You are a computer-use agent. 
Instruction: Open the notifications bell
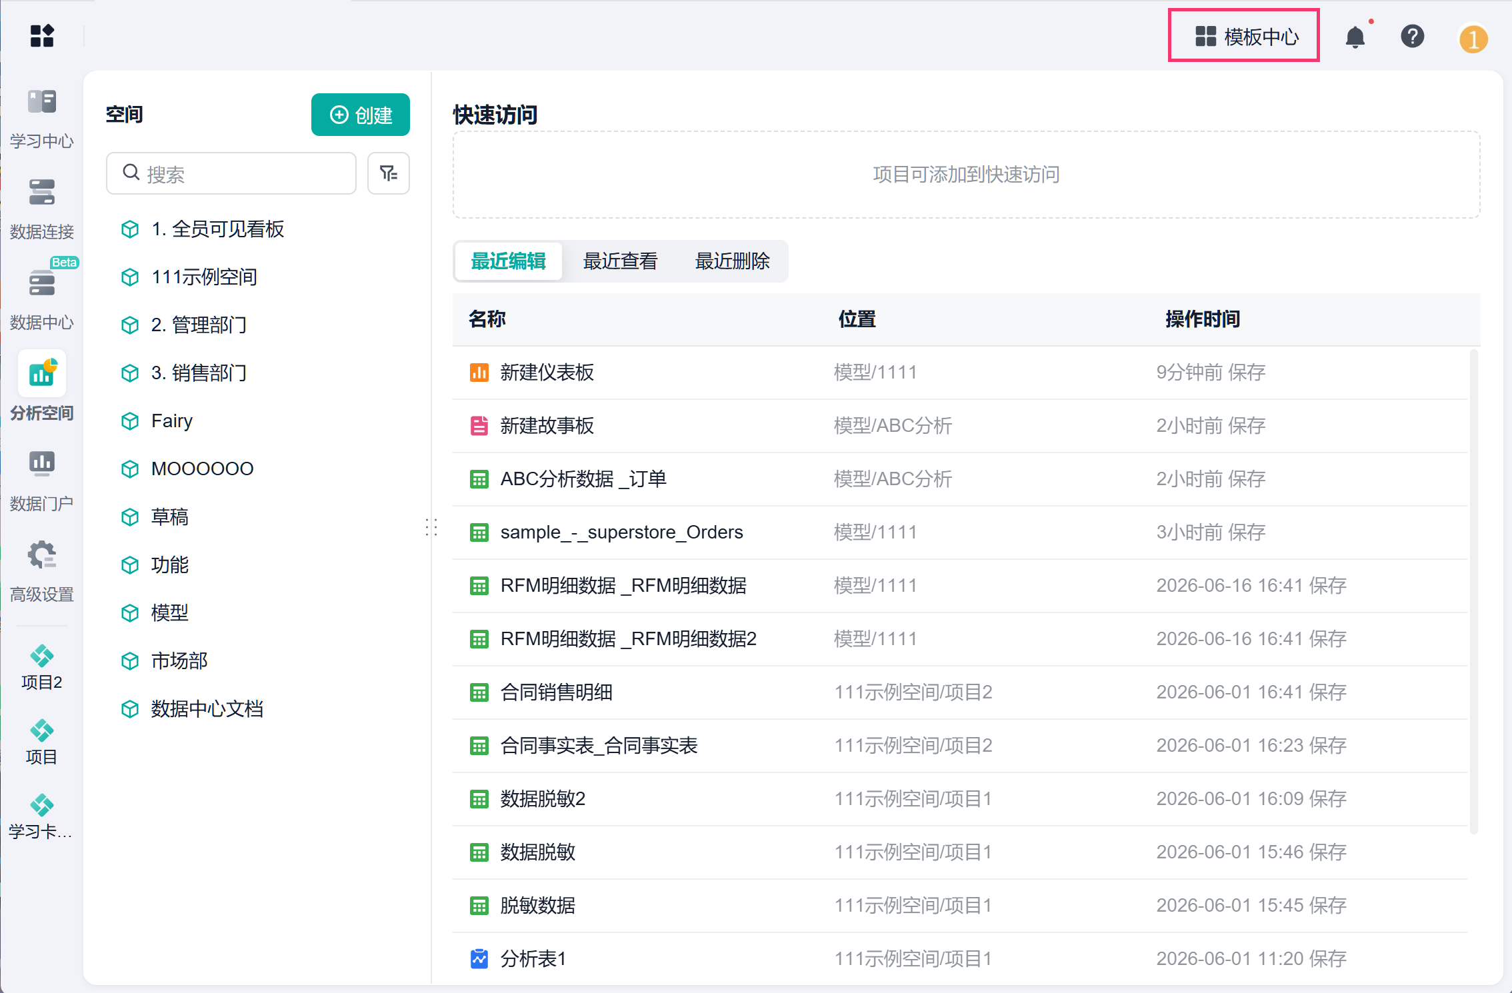[x=1355, y=37]
